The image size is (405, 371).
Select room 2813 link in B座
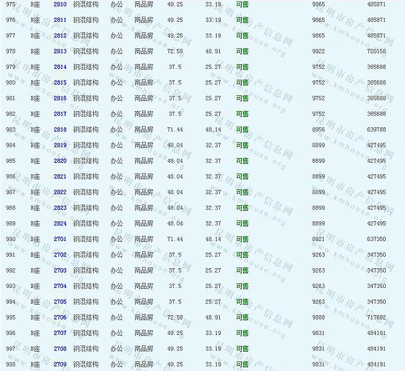point(60,51)
